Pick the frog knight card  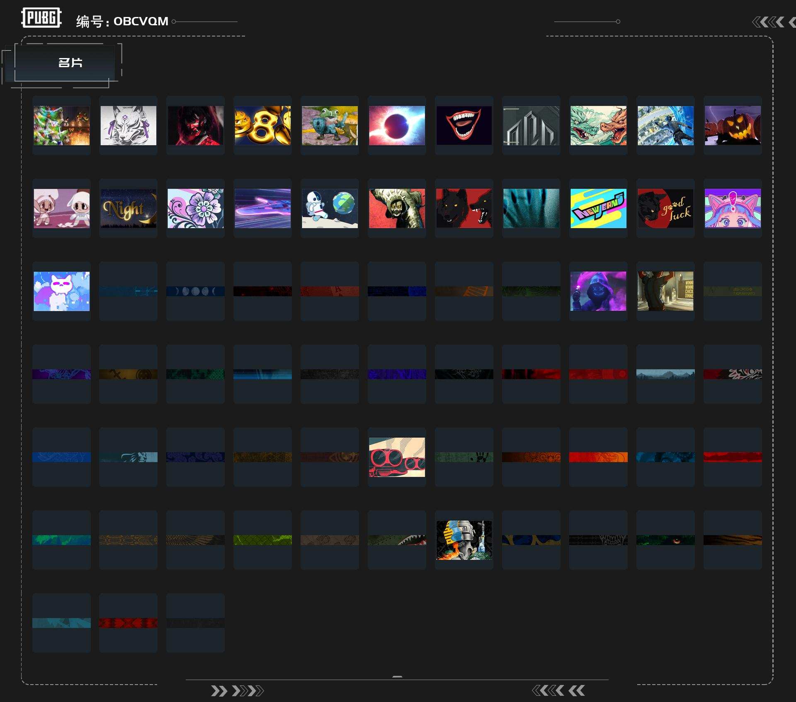330,125
